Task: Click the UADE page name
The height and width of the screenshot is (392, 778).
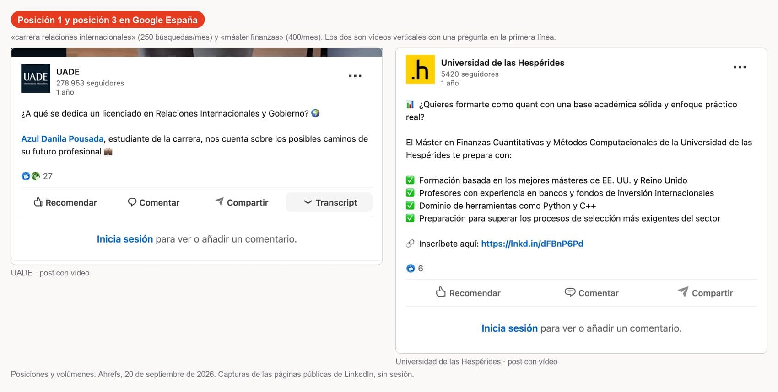Action: coord(68,72)
